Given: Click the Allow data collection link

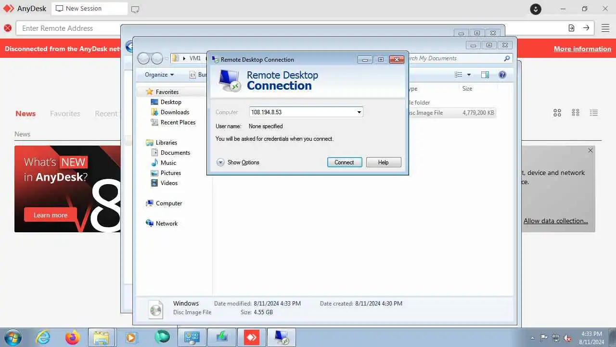Looking at the screenshot, I should [x=556, y=221].
